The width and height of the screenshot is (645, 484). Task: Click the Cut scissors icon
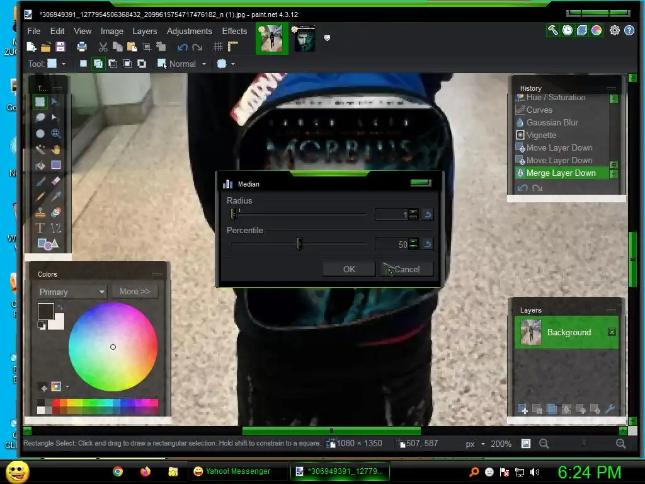tap(103, 47)
